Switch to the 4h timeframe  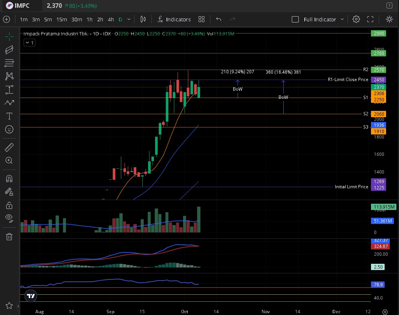point(111,20)
